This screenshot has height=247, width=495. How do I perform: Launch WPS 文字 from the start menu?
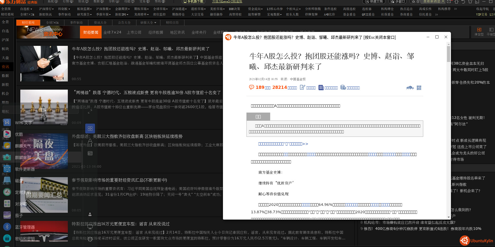pos(7,123)
